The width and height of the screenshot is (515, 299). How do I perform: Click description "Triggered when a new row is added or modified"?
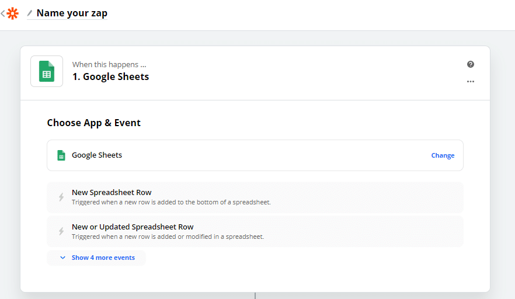(x=168, y=237)
